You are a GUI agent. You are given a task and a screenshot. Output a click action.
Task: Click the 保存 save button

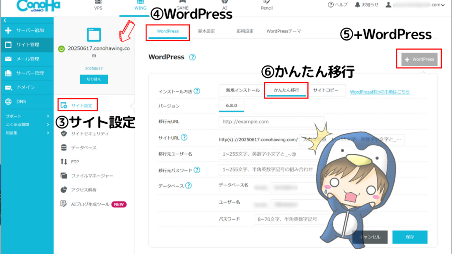tap(410, 237)
